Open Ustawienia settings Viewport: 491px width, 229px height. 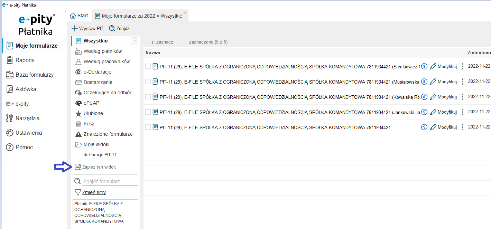click(24, 133)
